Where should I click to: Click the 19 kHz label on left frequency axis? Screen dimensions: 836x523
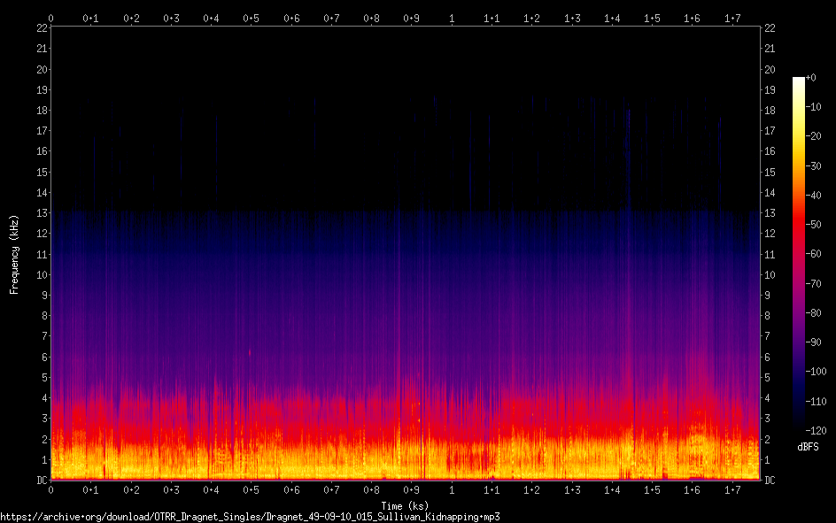point(42,90)
